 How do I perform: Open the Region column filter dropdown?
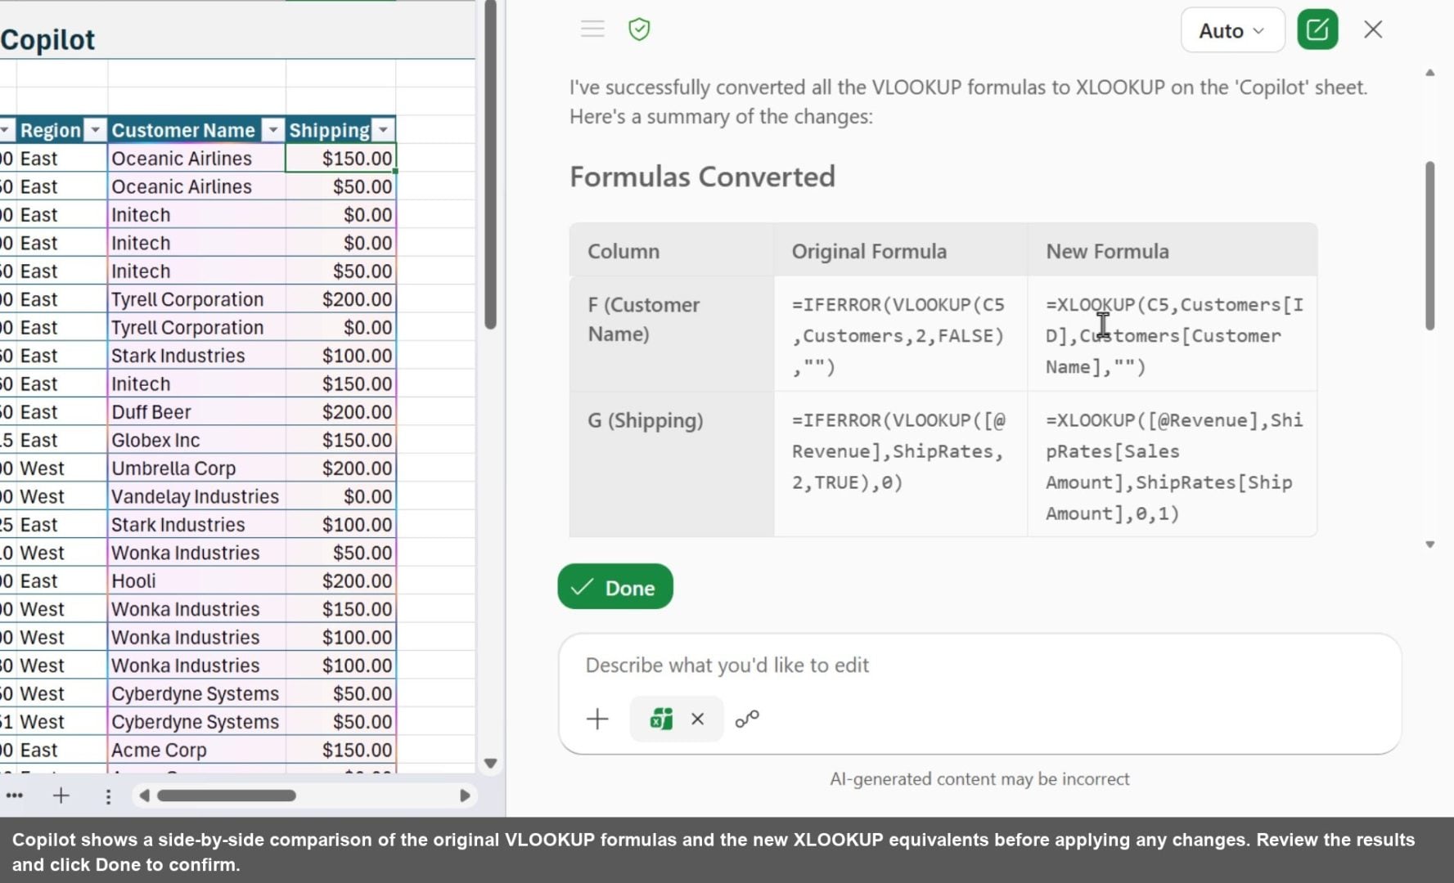(95, 129)
